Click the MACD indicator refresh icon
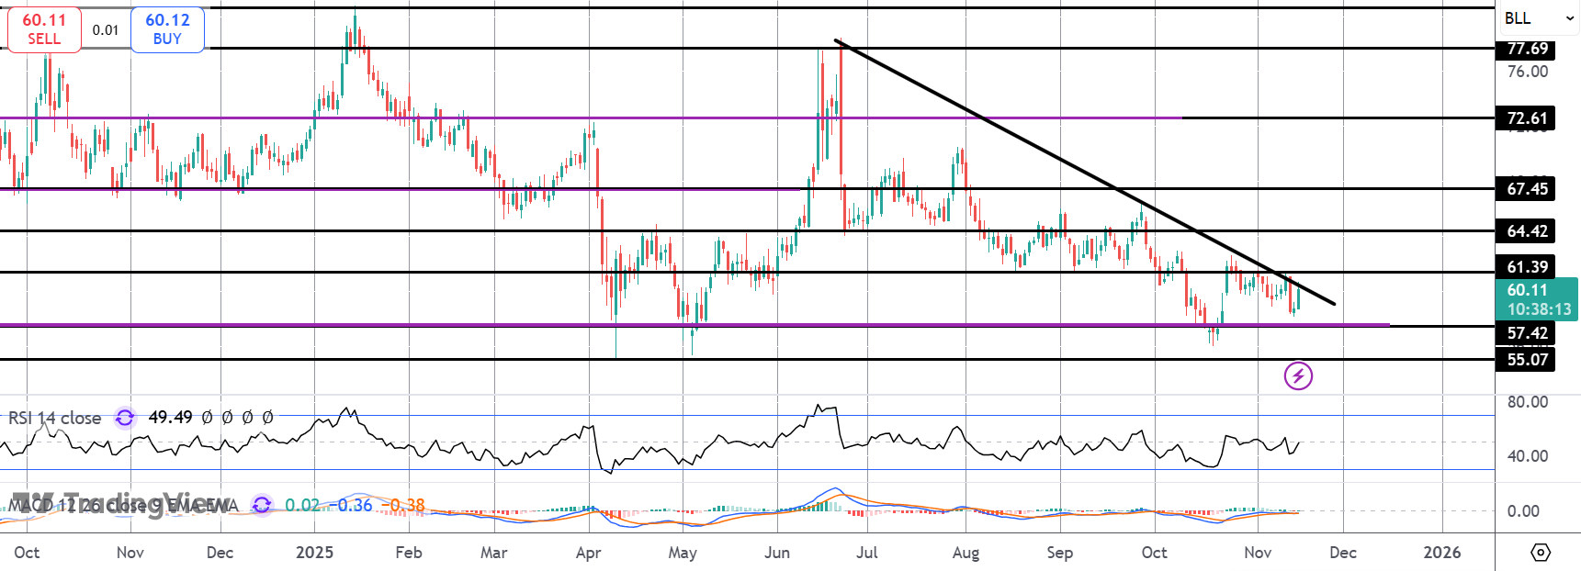Viewport: 1581px width, 571px height. pos(262,505)
